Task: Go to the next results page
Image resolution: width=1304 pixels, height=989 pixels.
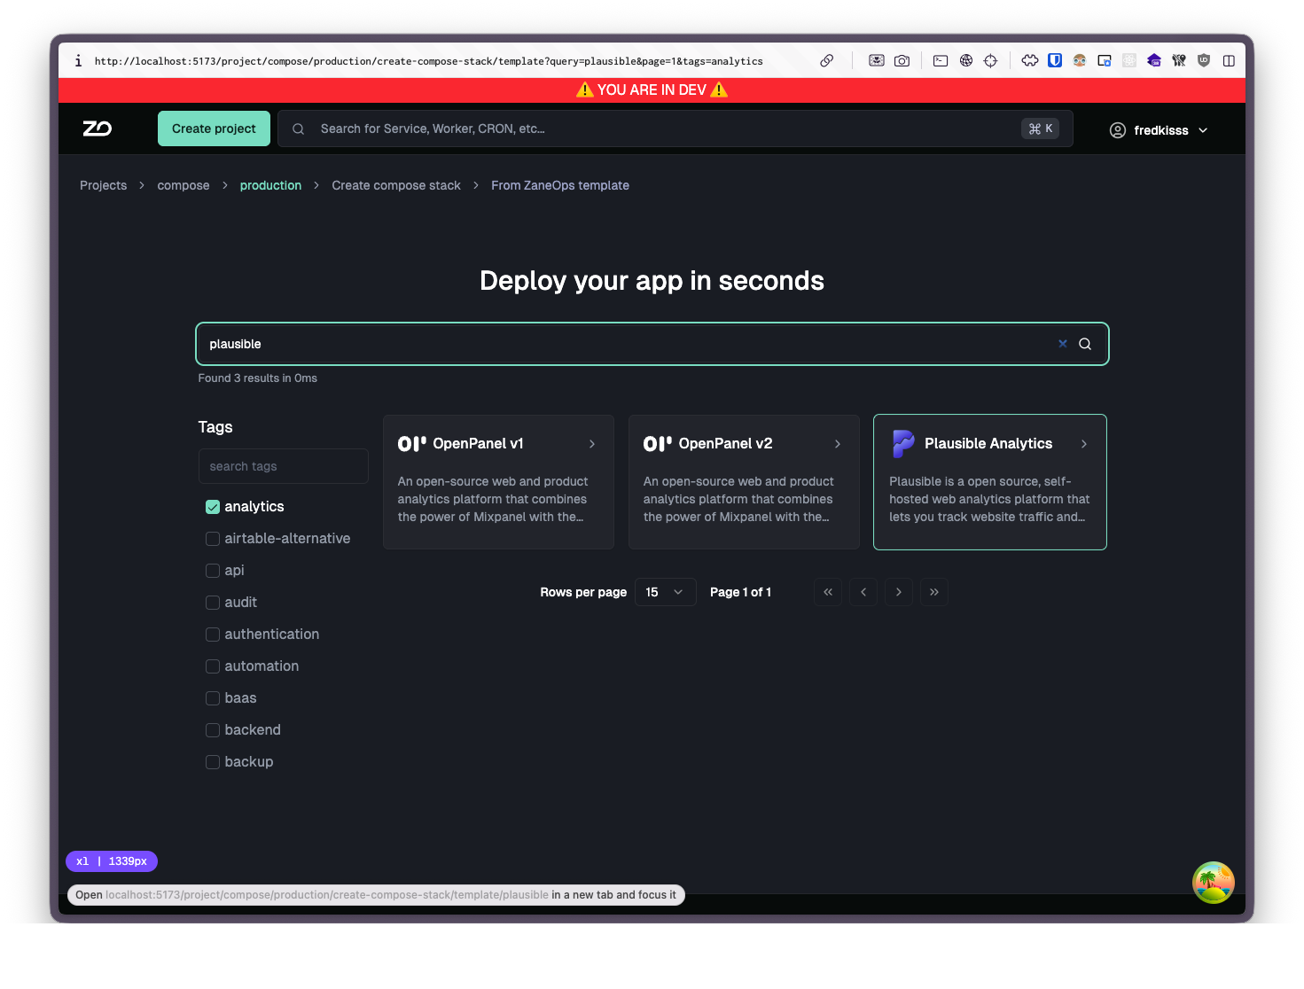Action: pos(899,592)
